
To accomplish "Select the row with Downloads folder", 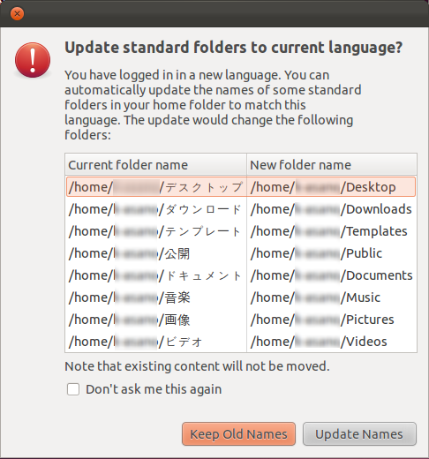I will 241,209.
